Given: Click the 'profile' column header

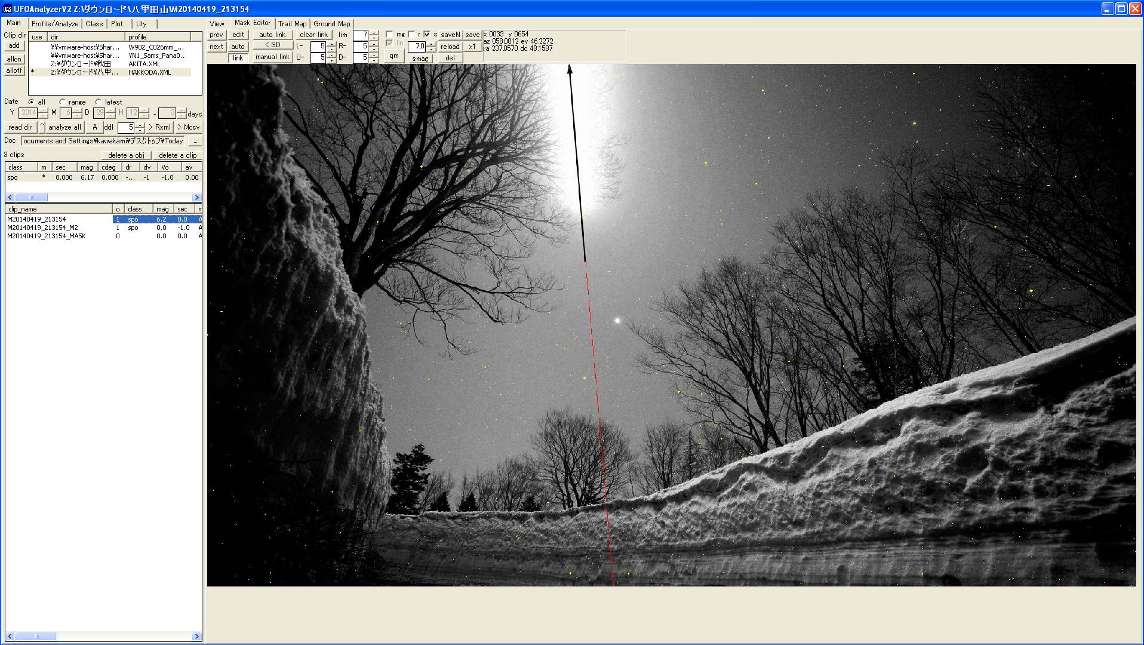Looking at the screenshot, I should pyautogui.click(x=158, y=37).
